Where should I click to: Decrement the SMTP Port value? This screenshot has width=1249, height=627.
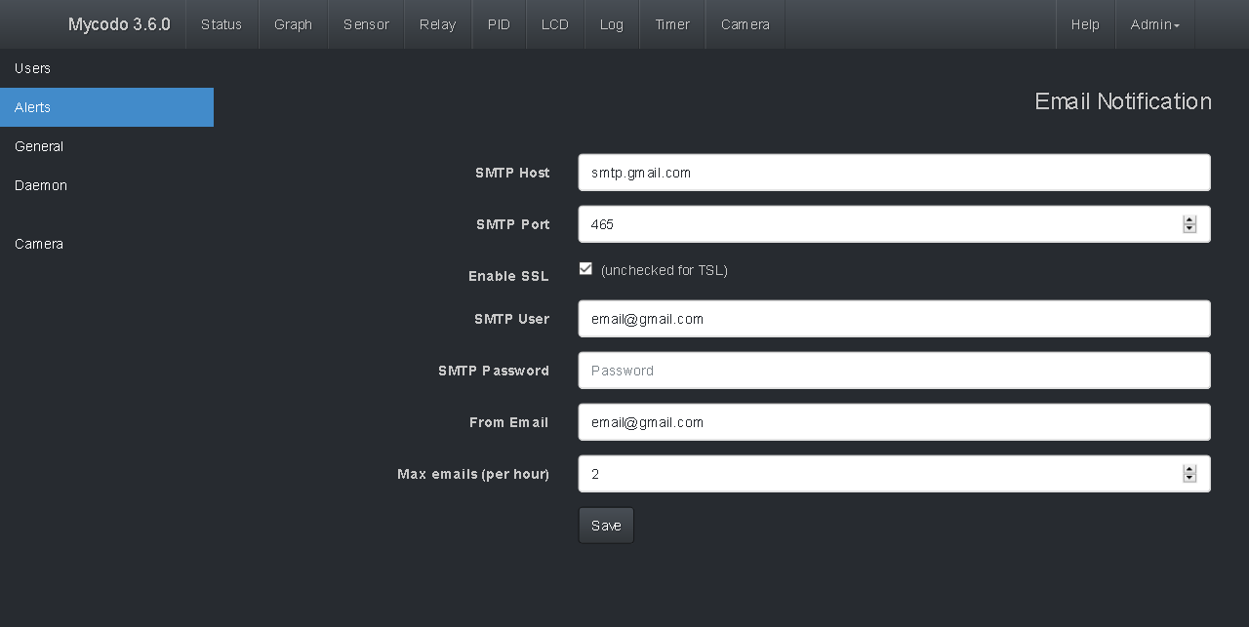click(1189, 229)
